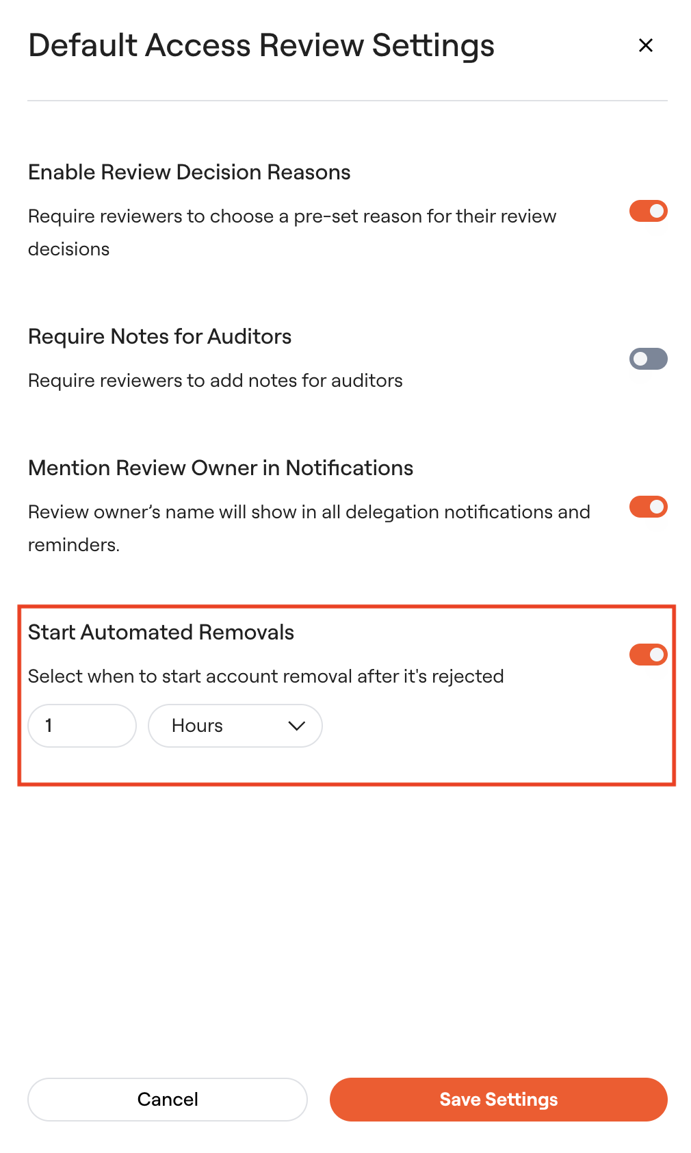Image resolution: width=691 pixels, height=1153 pixels.
Task: Close the Default Access Review Settings dialog
Action: tap(645, 45)
